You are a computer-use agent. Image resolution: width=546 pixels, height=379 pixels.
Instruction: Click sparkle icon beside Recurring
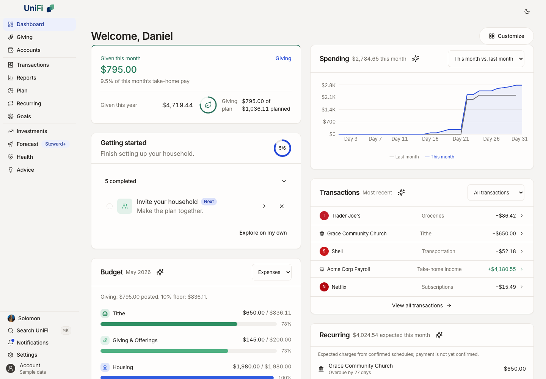[439, 335]
